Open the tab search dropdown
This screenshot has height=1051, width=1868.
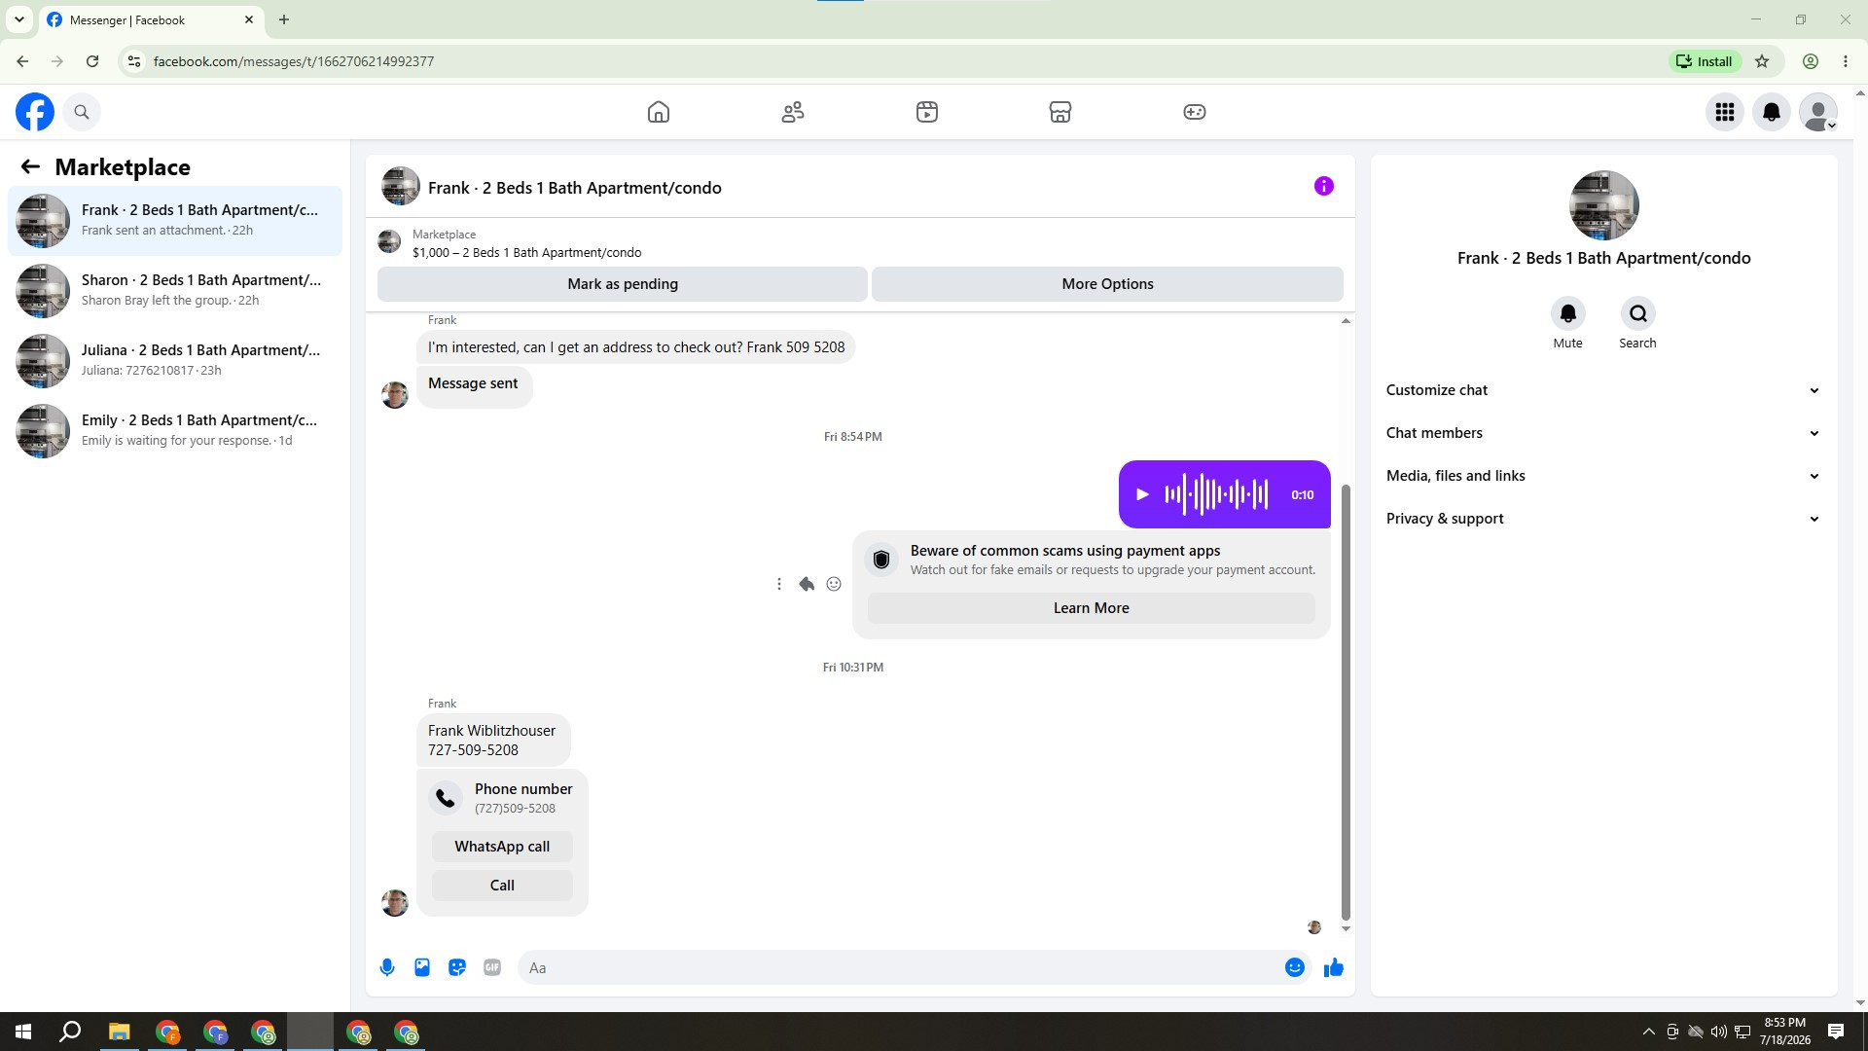[x=19, y=19]
